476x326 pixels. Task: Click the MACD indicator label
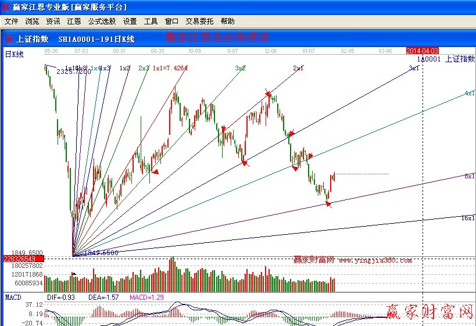click(x=13, y=297)
